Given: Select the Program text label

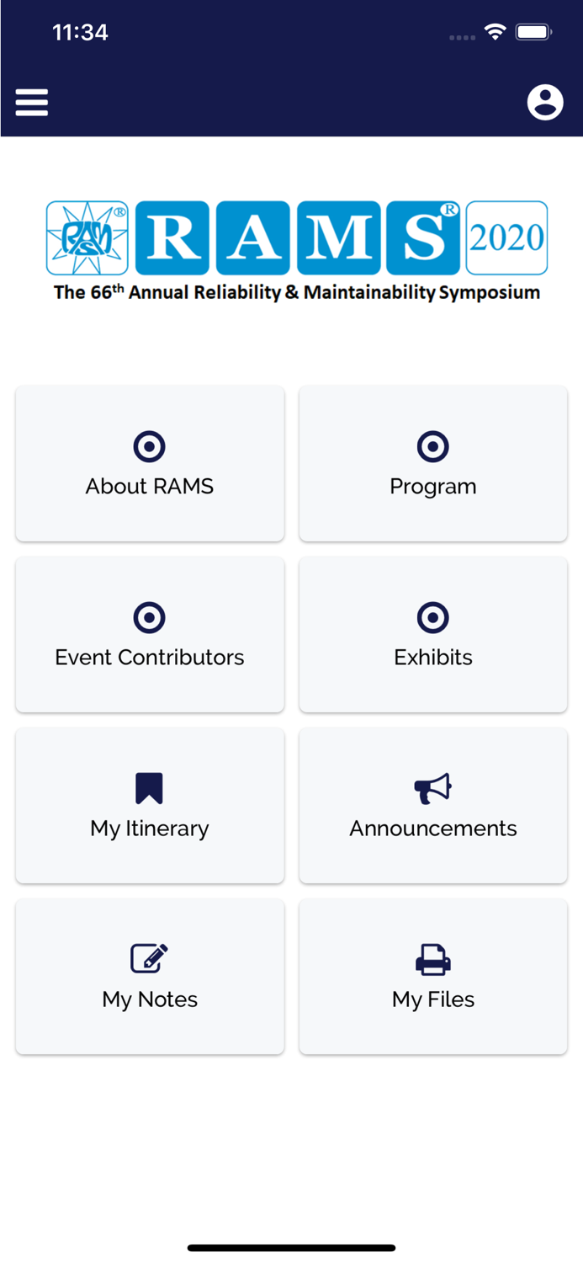Looking at the screenshot, I should [433, 487].
